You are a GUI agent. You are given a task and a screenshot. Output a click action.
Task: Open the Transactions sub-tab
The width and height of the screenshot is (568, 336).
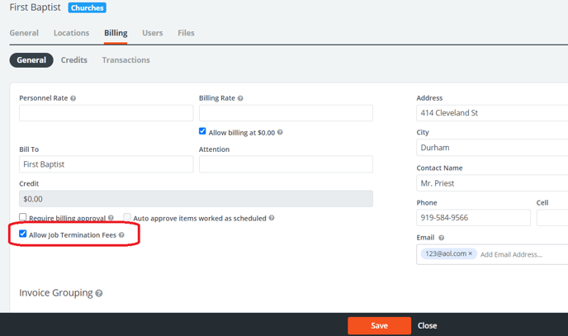[x=125, y=60]
